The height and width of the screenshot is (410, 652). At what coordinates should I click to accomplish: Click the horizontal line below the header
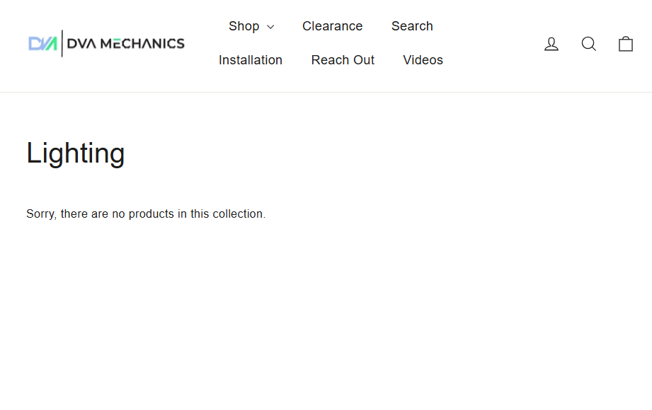point(326,92)
